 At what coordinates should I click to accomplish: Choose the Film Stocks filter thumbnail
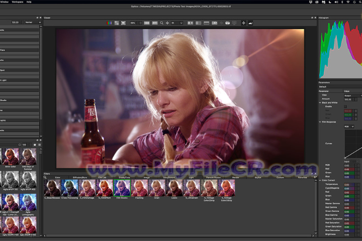click(122, 188)
